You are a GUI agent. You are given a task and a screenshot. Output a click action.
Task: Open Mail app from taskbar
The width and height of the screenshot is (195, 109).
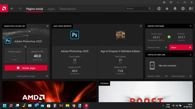click(42, 106)
